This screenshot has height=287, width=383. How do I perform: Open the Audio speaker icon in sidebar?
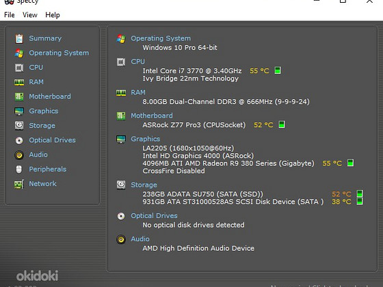[19, 155]
